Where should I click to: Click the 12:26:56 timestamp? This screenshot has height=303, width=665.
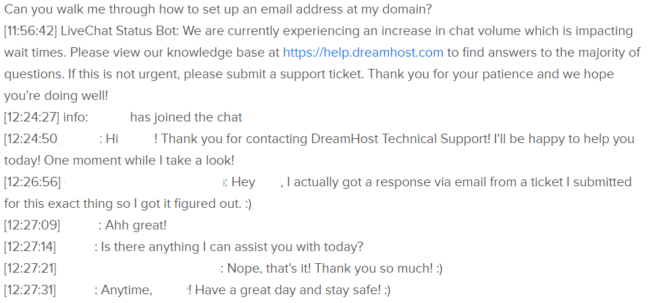(x=32, y=182)
